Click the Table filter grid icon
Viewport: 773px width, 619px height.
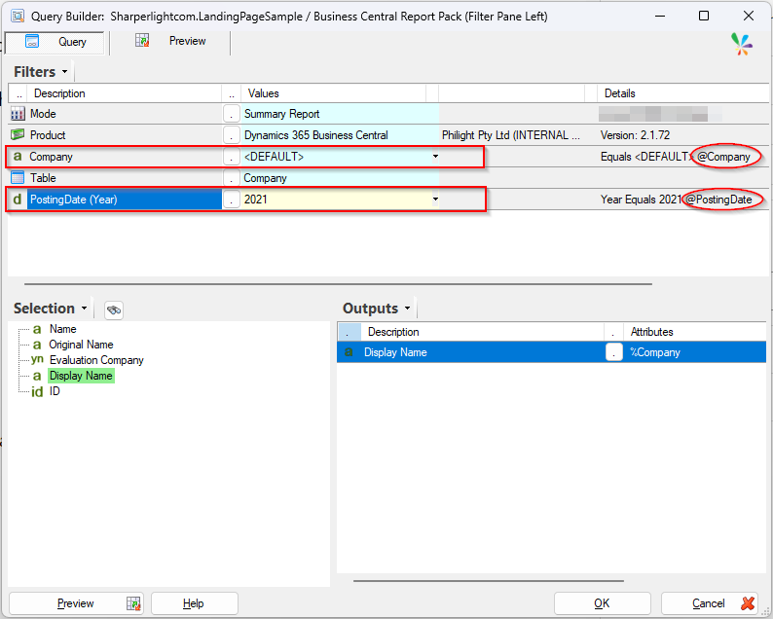coord(18,177)
